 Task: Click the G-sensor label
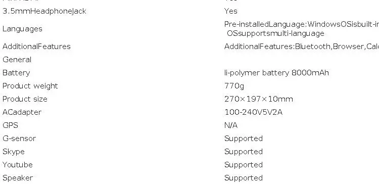coord(19,139)
